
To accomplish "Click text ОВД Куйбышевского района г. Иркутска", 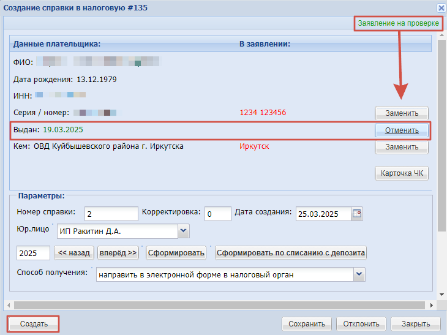I will point(108,146).
